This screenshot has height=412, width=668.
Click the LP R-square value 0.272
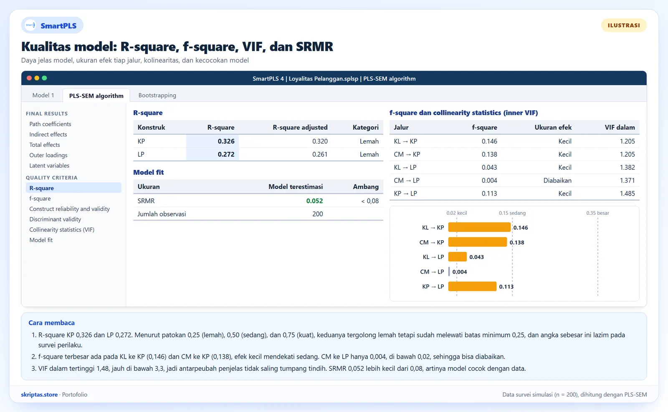click(226, 154)
